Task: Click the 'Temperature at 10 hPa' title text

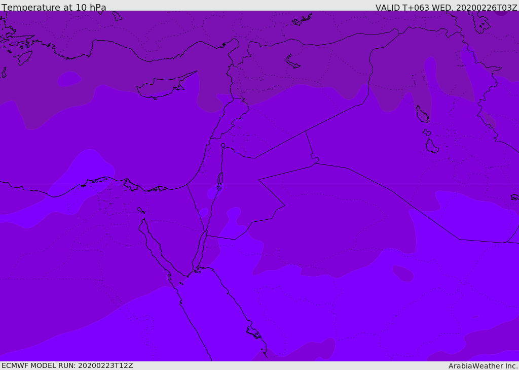Action: coord(54,7)
